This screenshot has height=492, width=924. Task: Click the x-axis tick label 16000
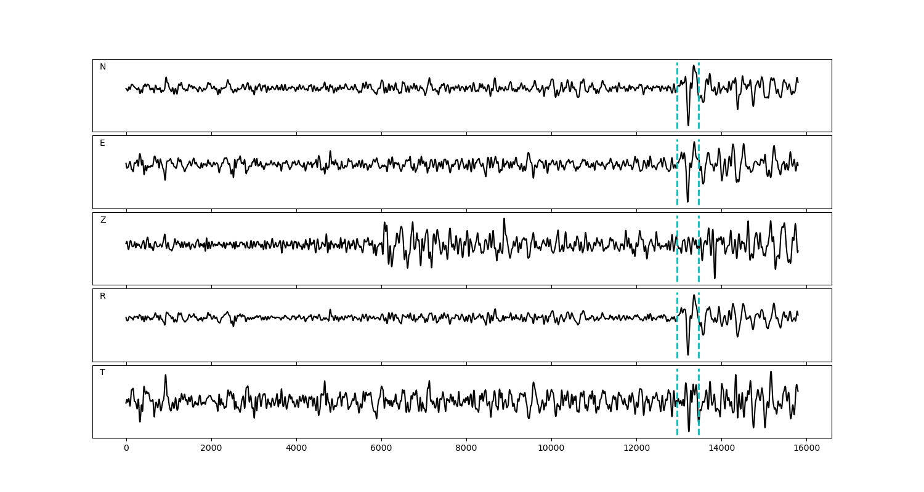tap(806, 449)
